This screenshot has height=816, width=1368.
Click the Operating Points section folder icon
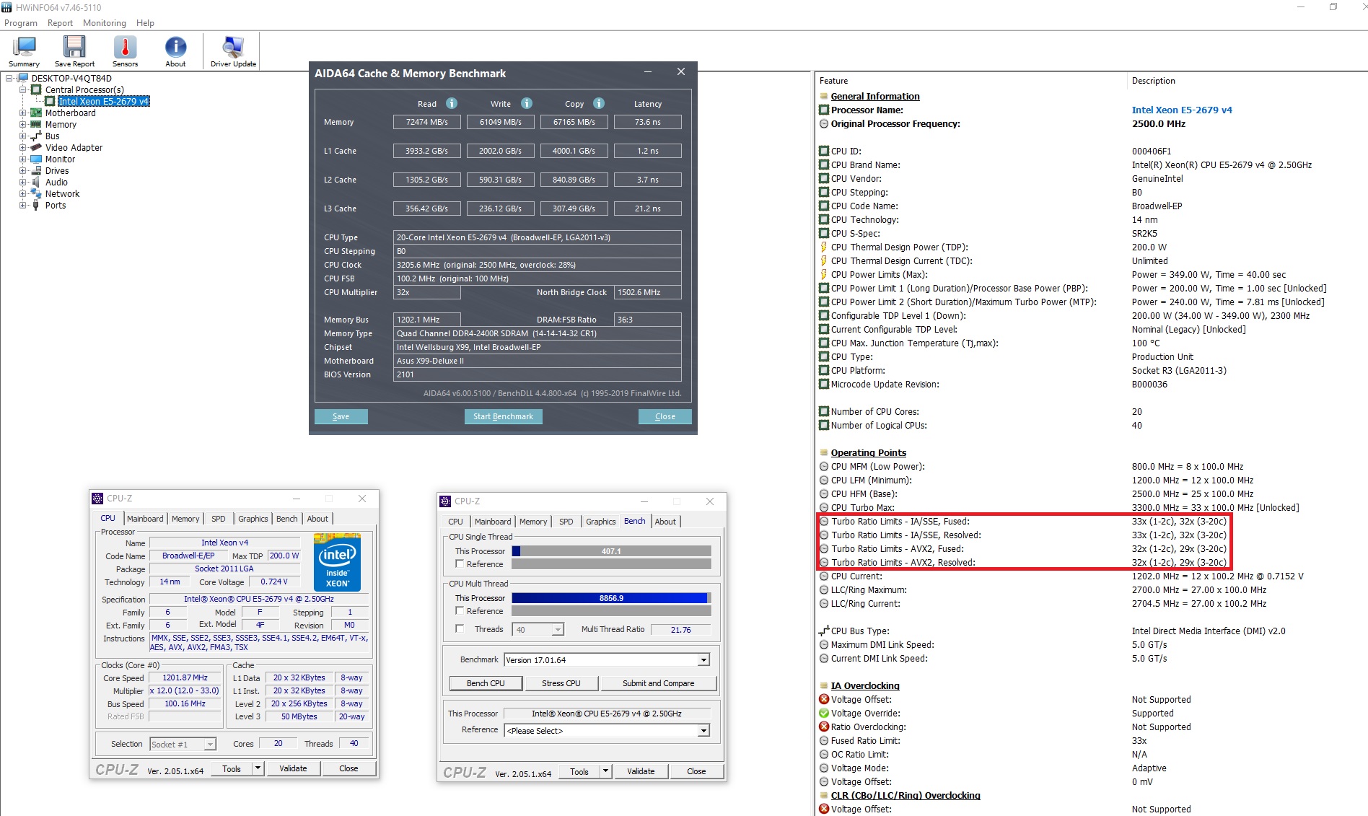[823, 452]
